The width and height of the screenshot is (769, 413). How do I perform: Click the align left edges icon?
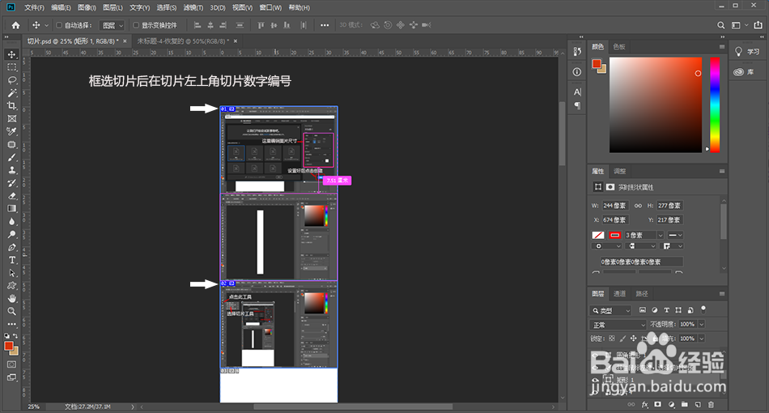[198, 25]
